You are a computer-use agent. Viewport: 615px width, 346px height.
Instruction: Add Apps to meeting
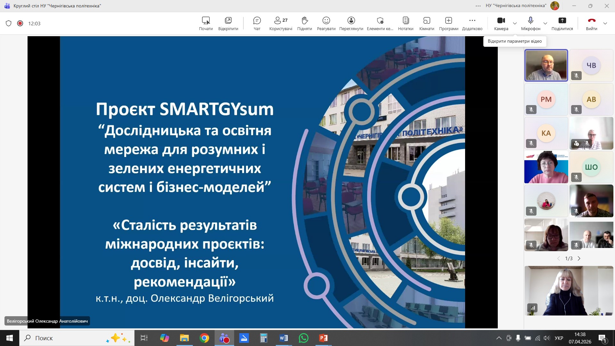coord(448,23)
